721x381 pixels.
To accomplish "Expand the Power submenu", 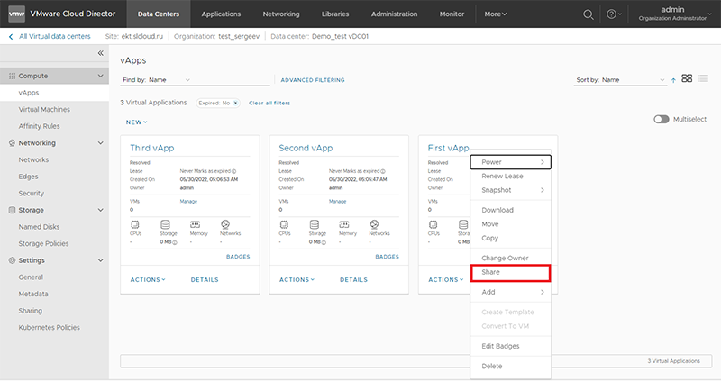I will pyautogui.click(x=510, y=162).
